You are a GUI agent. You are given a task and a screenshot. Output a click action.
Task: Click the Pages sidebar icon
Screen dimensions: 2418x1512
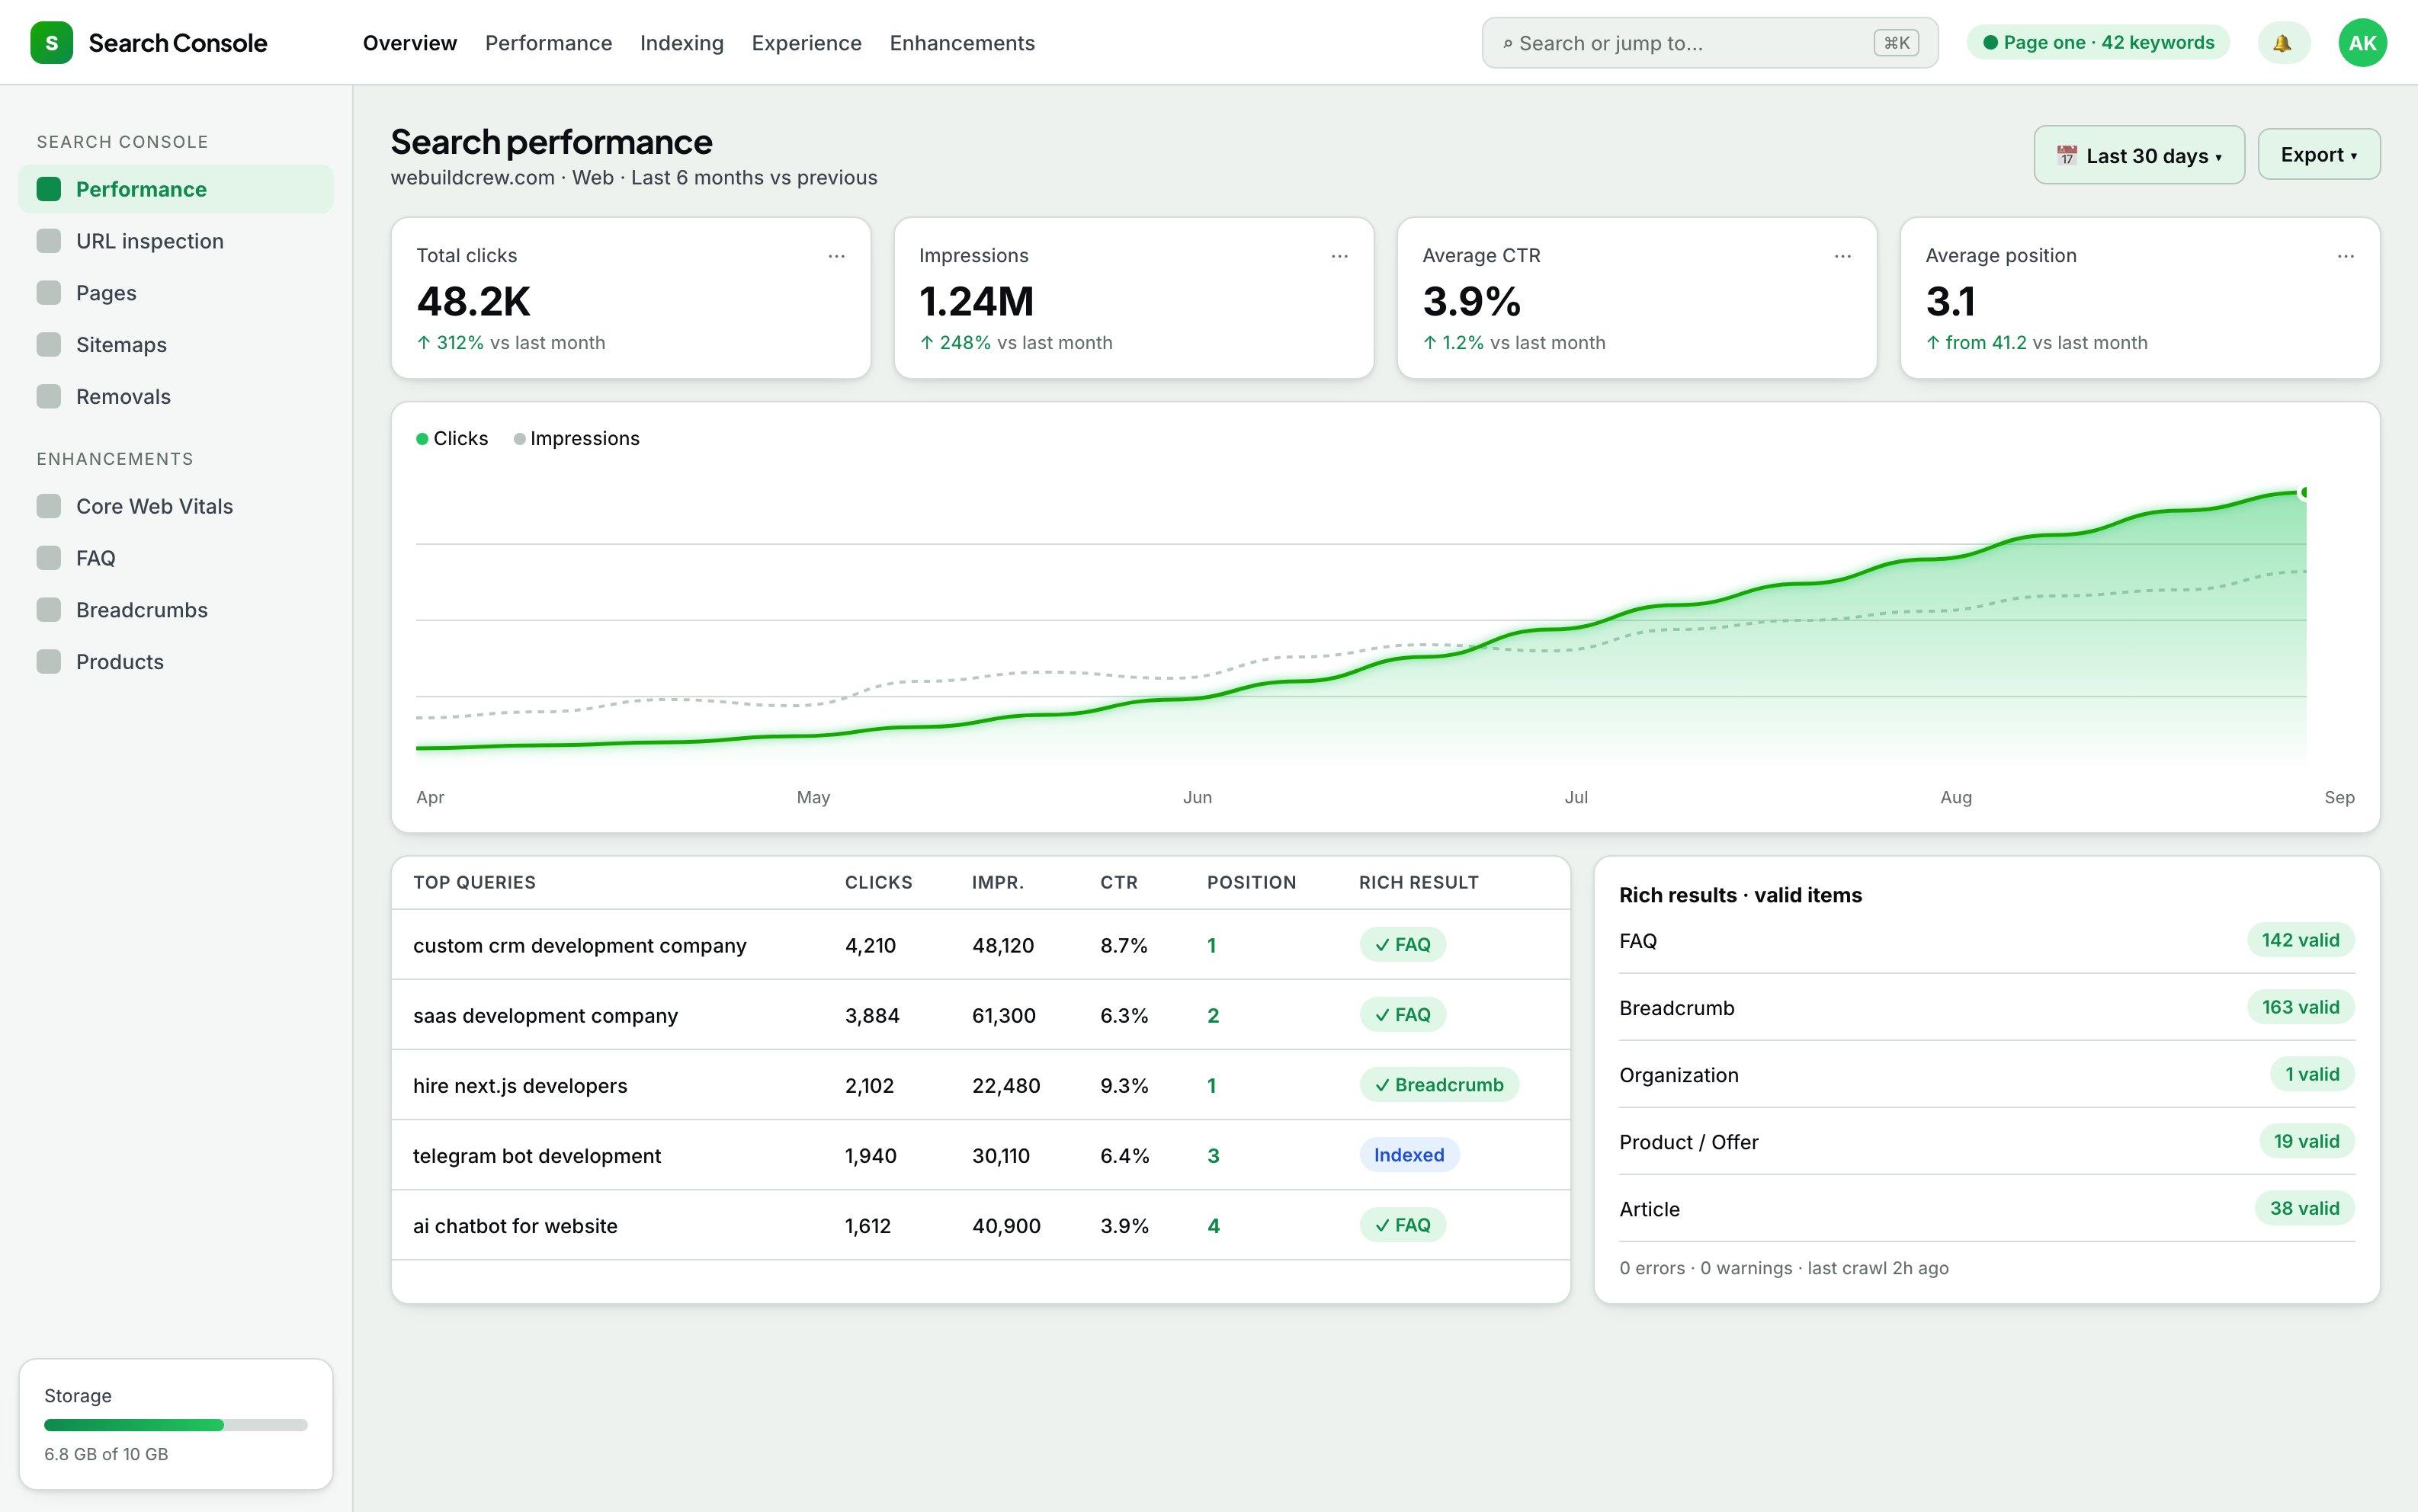(x=49, y=293)
